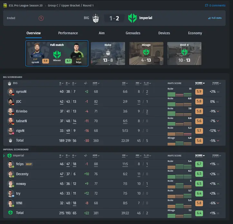Sort BIG scoreboard by OD column
The width and height of the screenshot is (233, 224).
pos(125,83)
